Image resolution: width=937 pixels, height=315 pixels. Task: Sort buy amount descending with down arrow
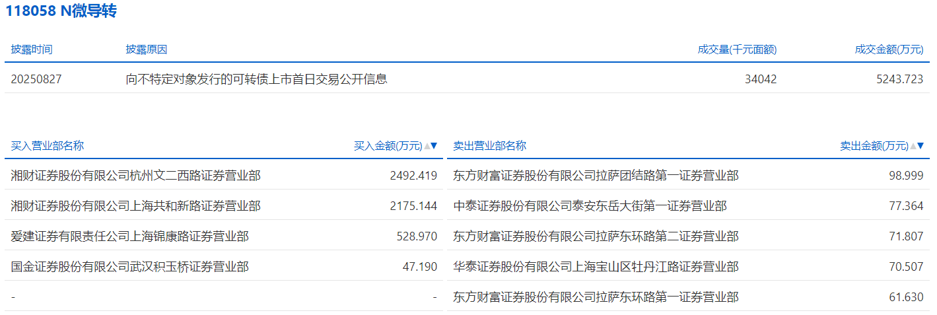point(434,146)
